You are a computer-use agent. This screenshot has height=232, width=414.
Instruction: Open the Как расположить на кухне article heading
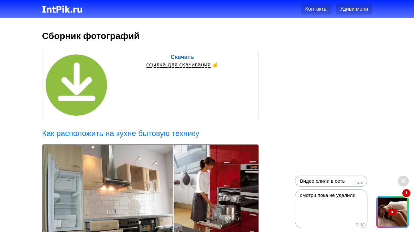121,133
